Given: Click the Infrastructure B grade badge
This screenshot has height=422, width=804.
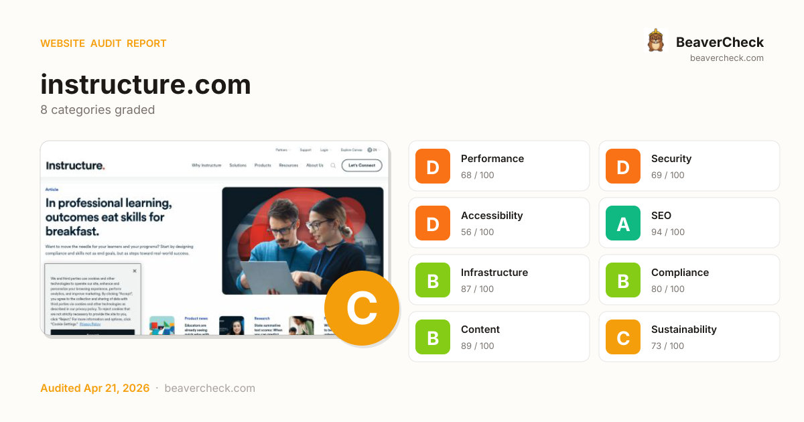Looking at the screenshot, I should click(433, 280).
